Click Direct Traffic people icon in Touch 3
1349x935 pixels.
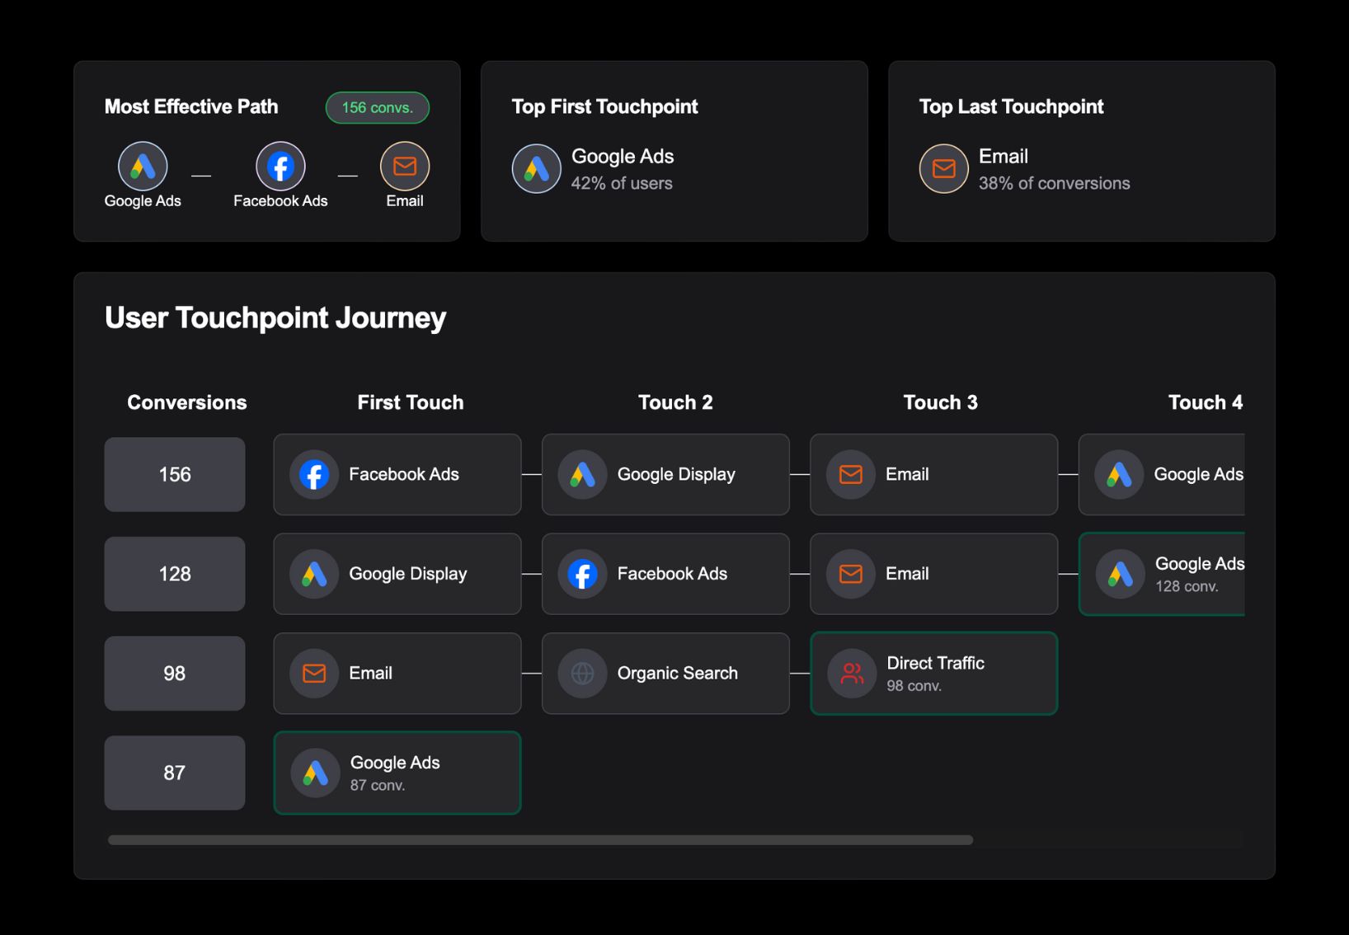tap(851, 674)
